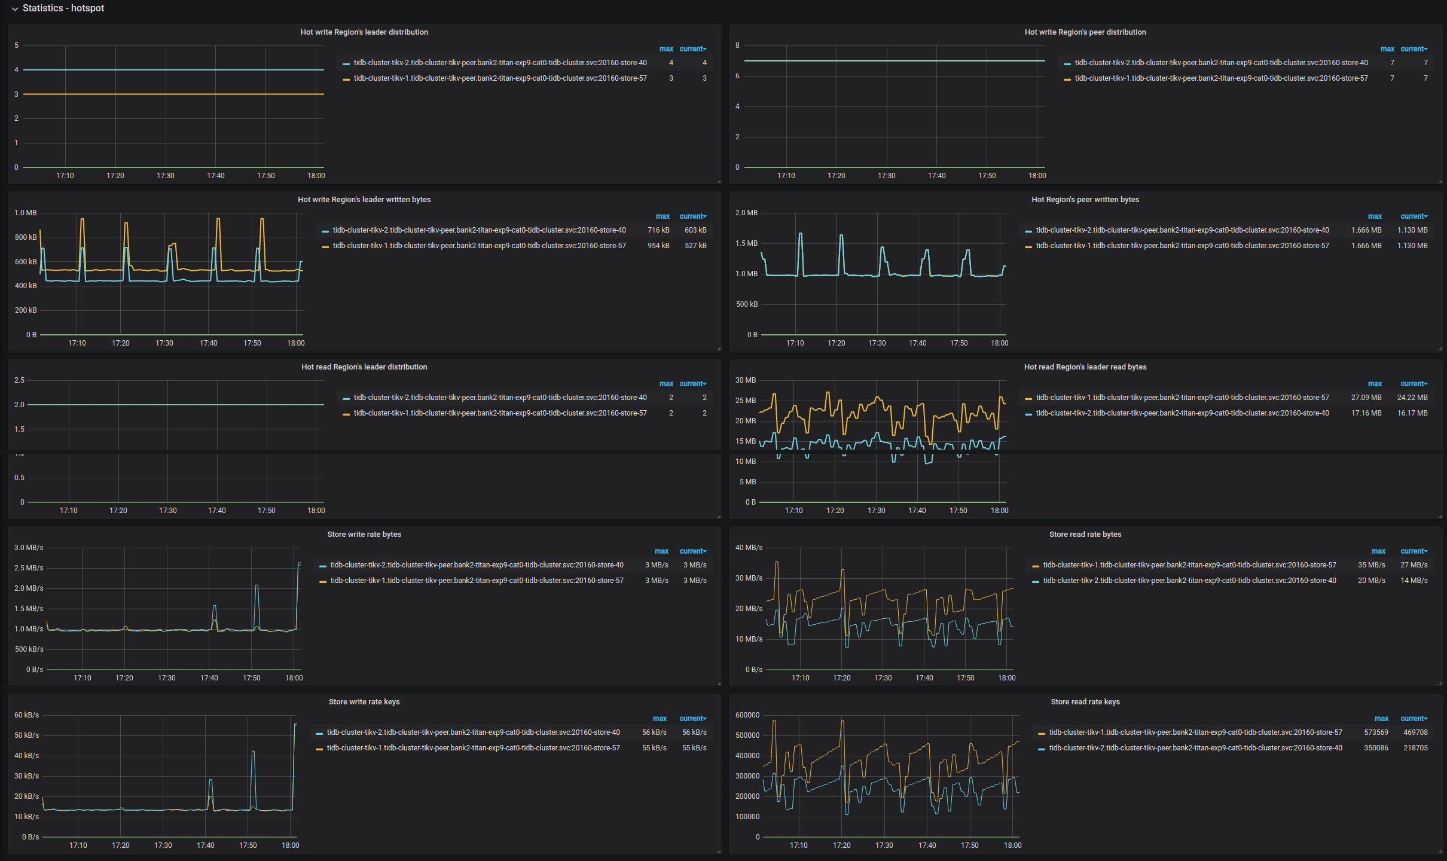The width and height of the screenshot is (1447, 861).
Task: Click the Statistics - hotspot row title
Action: pyautogui.click(x=63, y=8)
